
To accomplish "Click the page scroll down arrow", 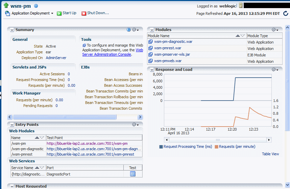I will click(287, 185).
